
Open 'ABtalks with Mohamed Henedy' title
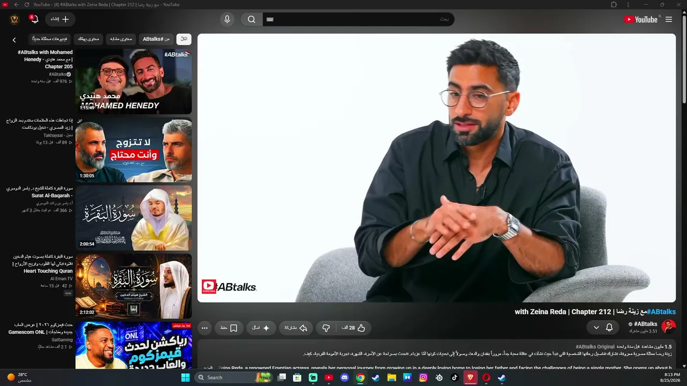coord(45,60)
